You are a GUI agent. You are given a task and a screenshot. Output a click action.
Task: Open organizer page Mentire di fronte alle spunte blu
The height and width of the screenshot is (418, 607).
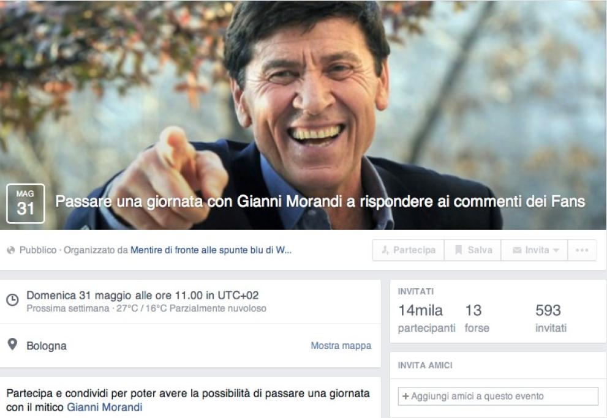[x=211, y=250]
